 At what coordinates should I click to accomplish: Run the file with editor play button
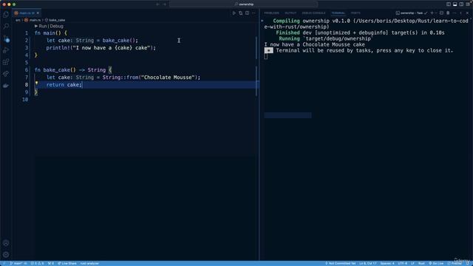(234, 13)
